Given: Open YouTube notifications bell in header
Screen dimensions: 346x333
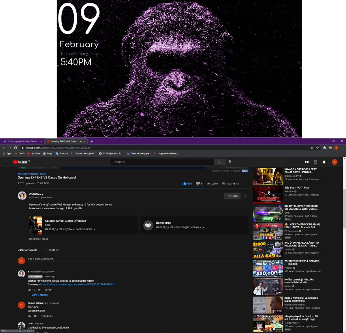Looking at the screenshot, I should point(324,162).
